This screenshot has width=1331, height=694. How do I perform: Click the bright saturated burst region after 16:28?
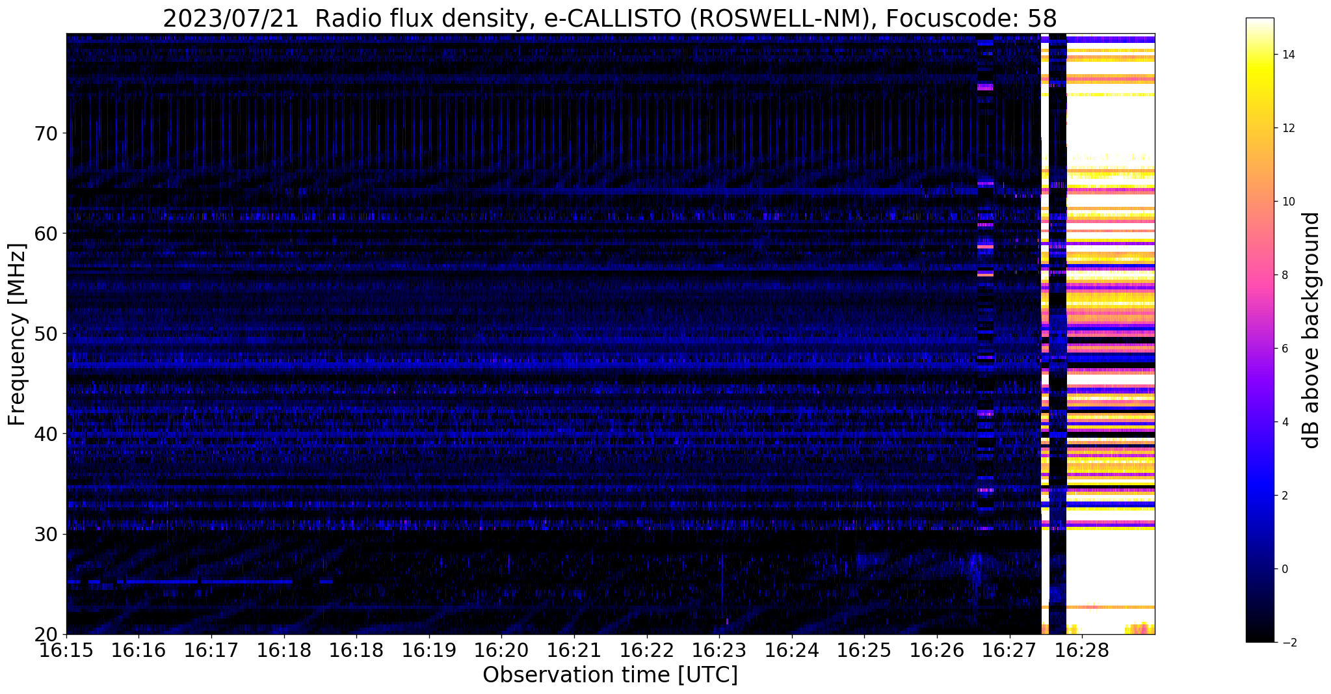[x=1111, y=334]
